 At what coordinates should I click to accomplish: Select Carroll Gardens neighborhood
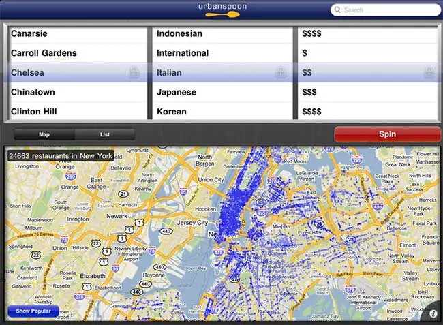pos(77,53)
